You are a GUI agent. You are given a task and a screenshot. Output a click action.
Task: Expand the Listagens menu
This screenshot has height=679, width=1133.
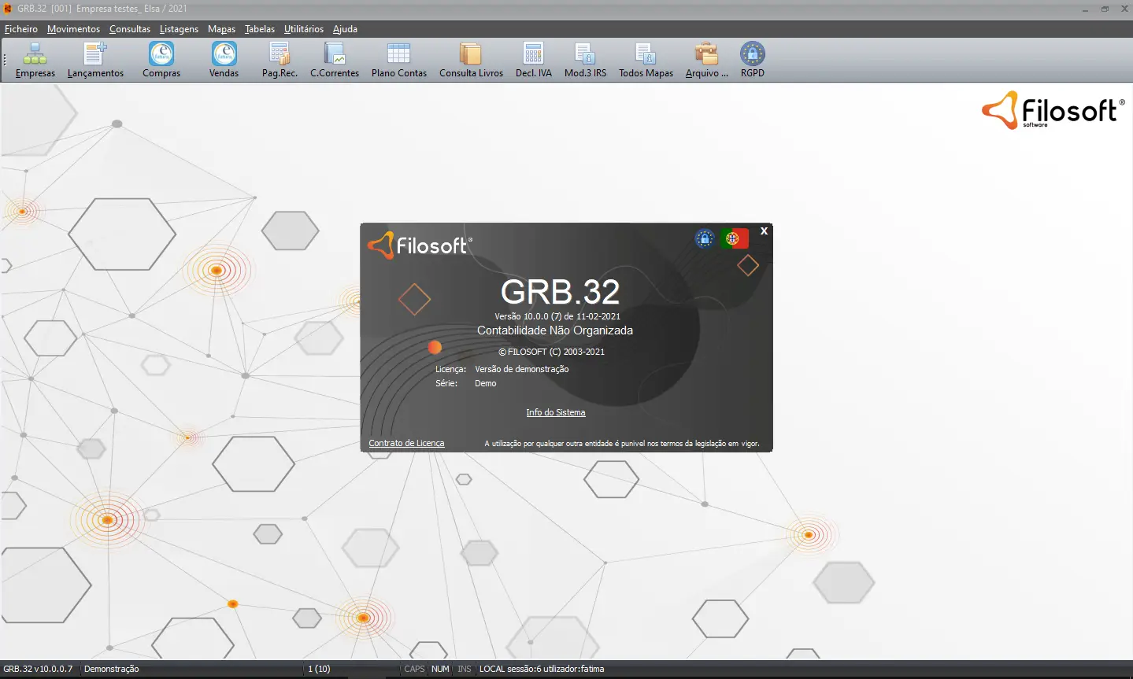(x=179, y=28)
